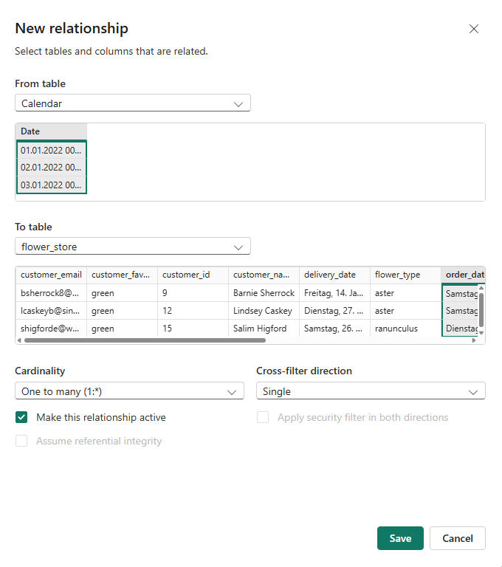This screenshot has width=502, height=567.
Task: Open the To table flower_store dropdown
Action: 133,247
